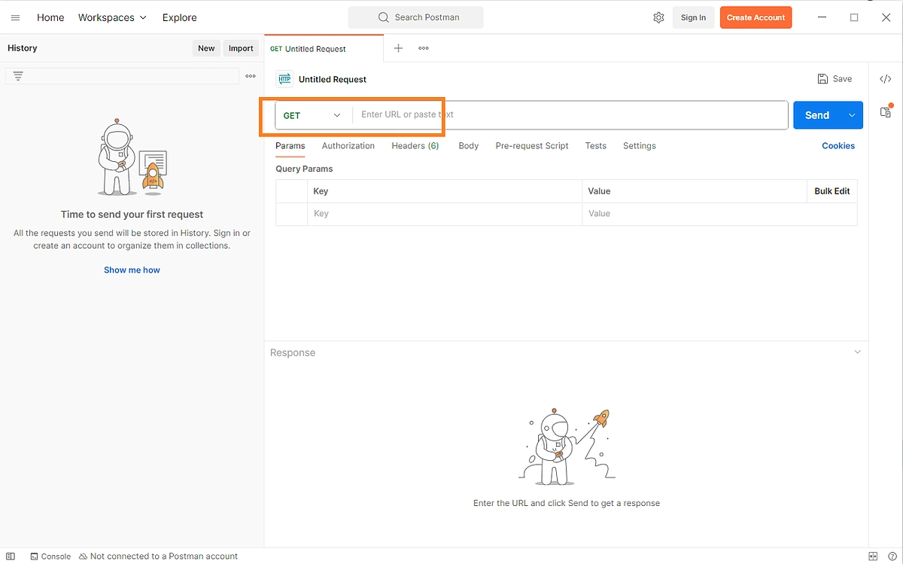Screen dimensions: 903x564
Task: Open Postman settings gear icon
Action: click(x=658, y=17)
